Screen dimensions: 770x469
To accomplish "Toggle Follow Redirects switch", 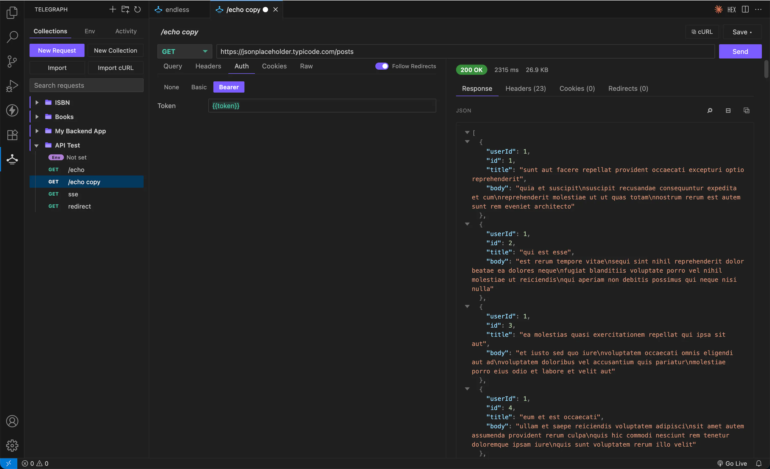I will [x=381, y=66].
